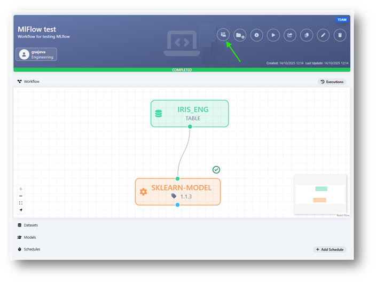Click the SKLEARN-MODEL top input handle
The width and height of the screenshot is (376, 282).
(177, 178)
